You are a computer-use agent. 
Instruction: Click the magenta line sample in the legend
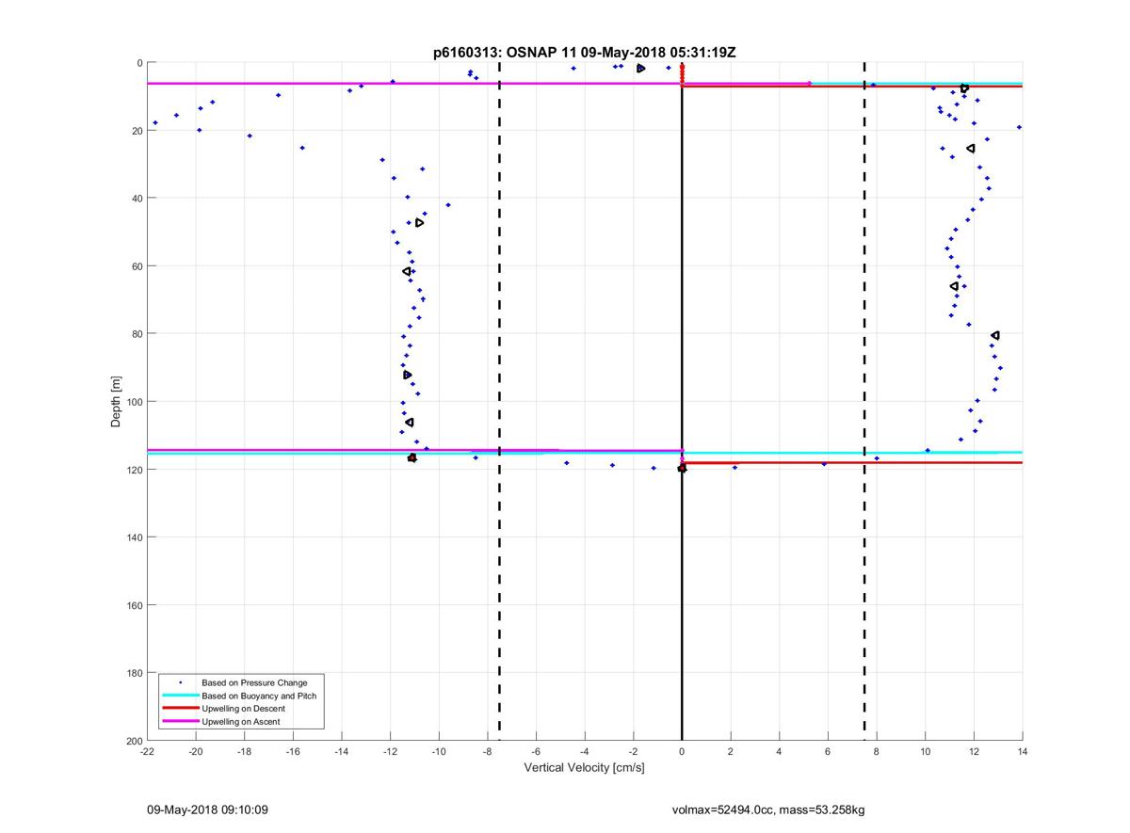[180, 721]
